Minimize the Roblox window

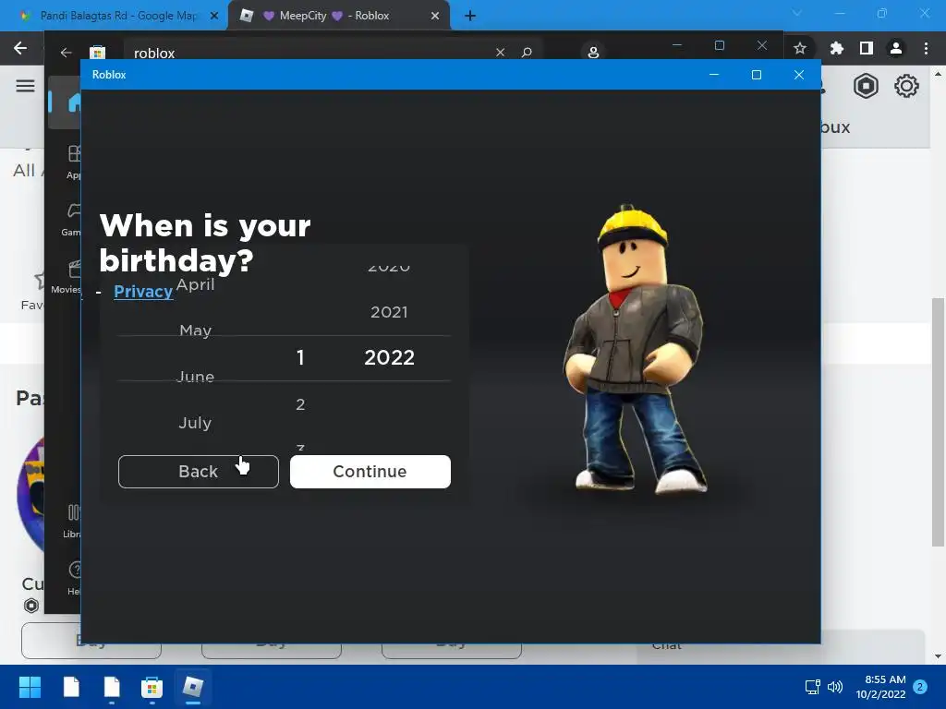(x=714, y=75)
